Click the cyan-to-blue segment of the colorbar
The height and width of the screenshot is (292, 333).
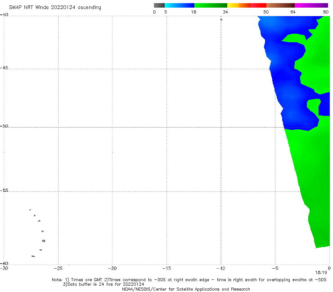(x=180, y=5)
